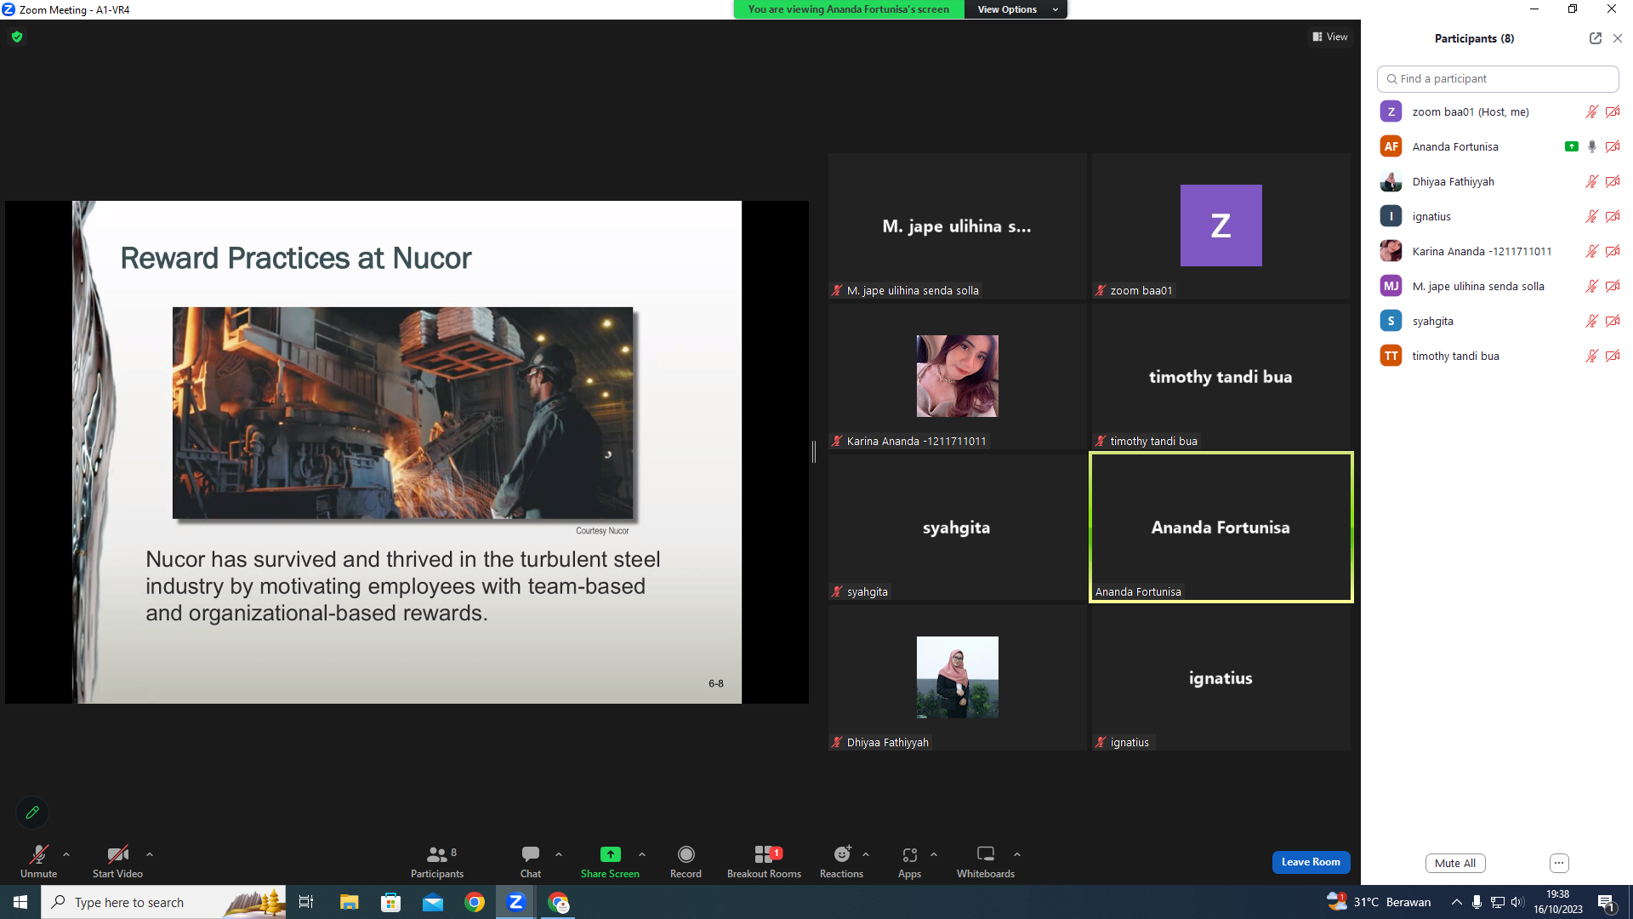
Task: Open the taskbar clock and calendar
Action: pos(1558,902)
